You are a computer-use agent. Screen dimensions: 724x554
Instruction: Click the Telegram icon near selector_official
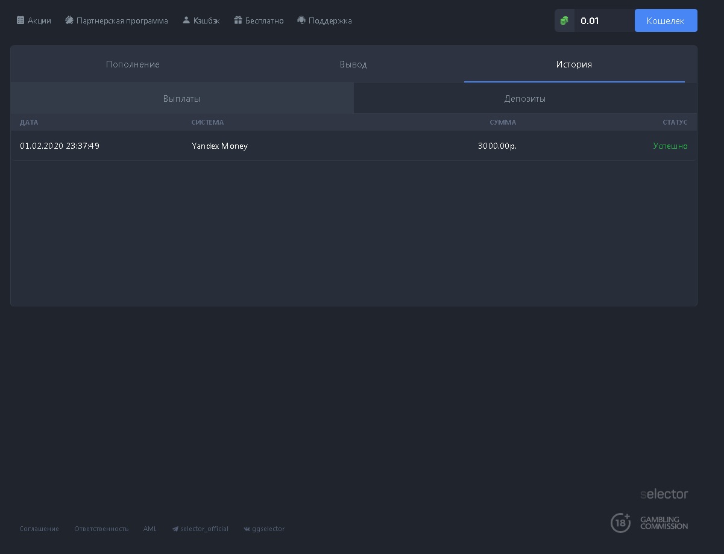pos(175,529)
